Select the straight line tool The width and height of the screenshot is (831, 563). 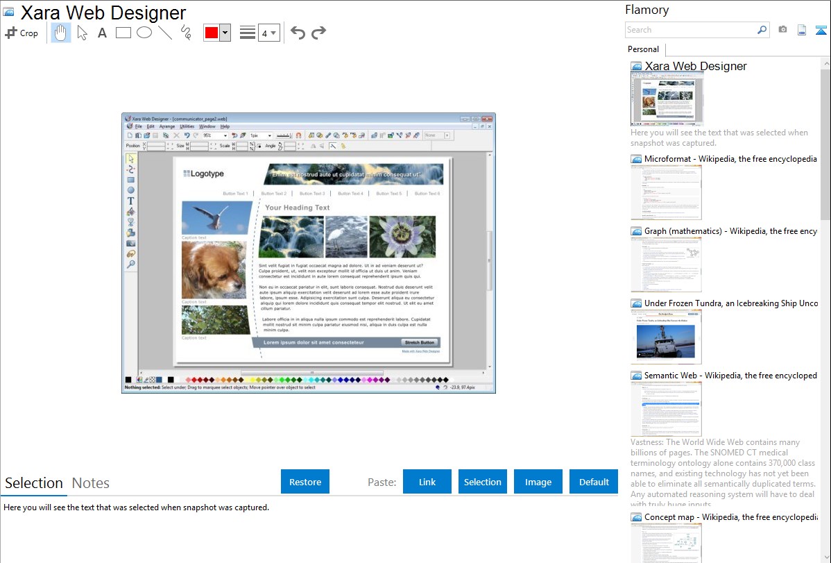coord(165,33)
